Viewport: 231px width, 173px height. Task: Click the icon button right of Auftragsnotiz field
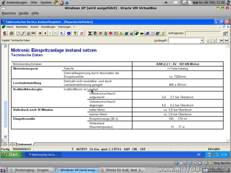point(225,33)
